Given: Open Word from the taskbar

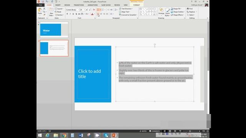Looking at the screenshot, I should click(81, 135).
